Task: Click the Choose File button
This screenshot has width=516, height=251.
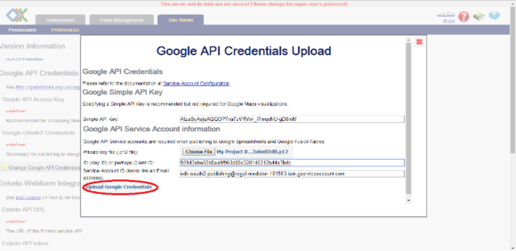Action: pos(198,152)
